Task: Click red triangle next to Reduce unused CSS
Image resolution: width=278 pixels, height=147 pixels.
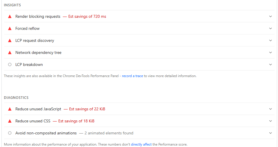Action: 10,121
